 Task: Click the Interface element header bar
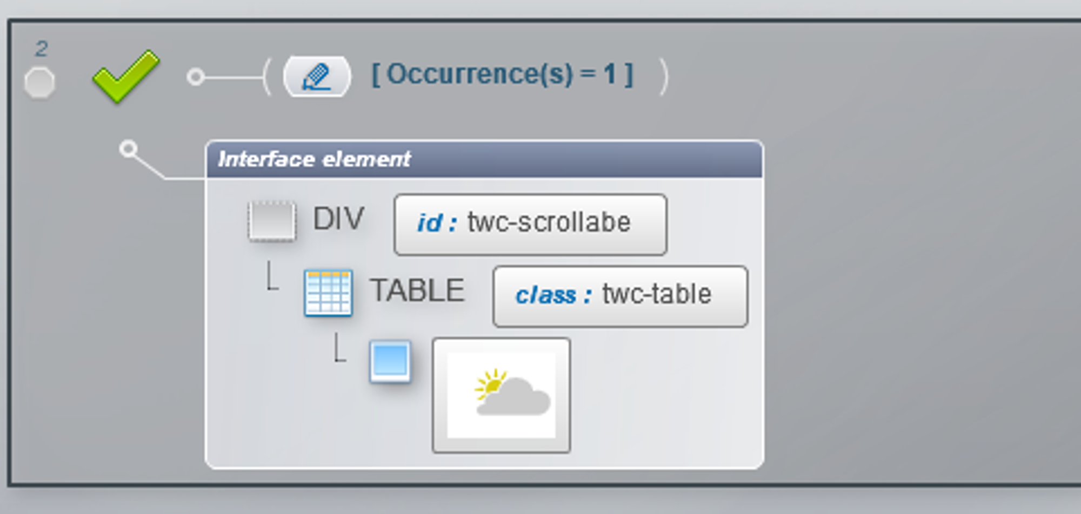pyautogui.click(x=484, y=159)
